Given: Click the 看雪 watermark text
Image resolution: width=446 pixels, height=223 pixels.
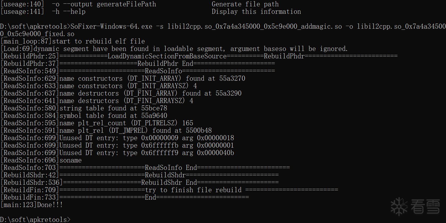Looking at the screenshot, I should (425, 207).
